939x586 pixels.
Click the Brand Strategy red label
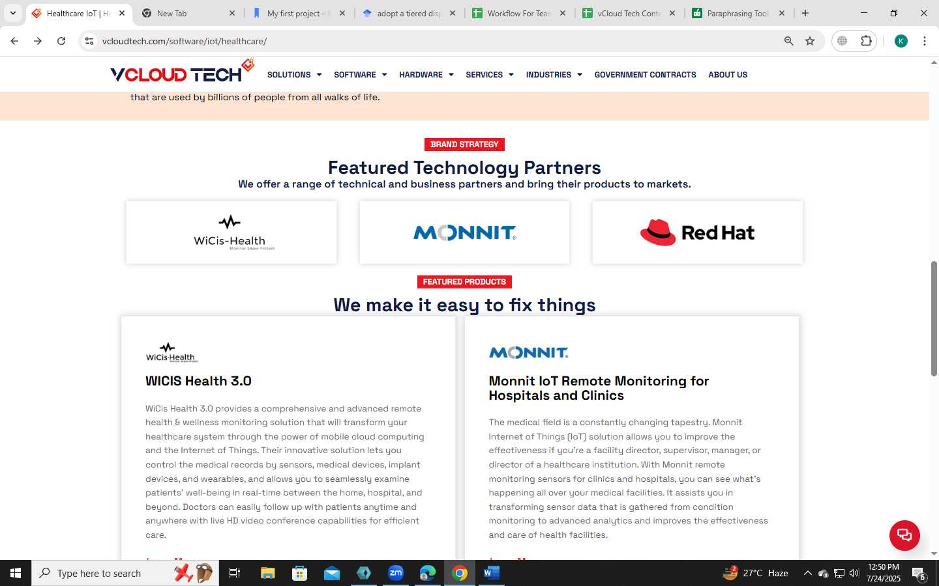pyautogui.click(x=464, y=145)
